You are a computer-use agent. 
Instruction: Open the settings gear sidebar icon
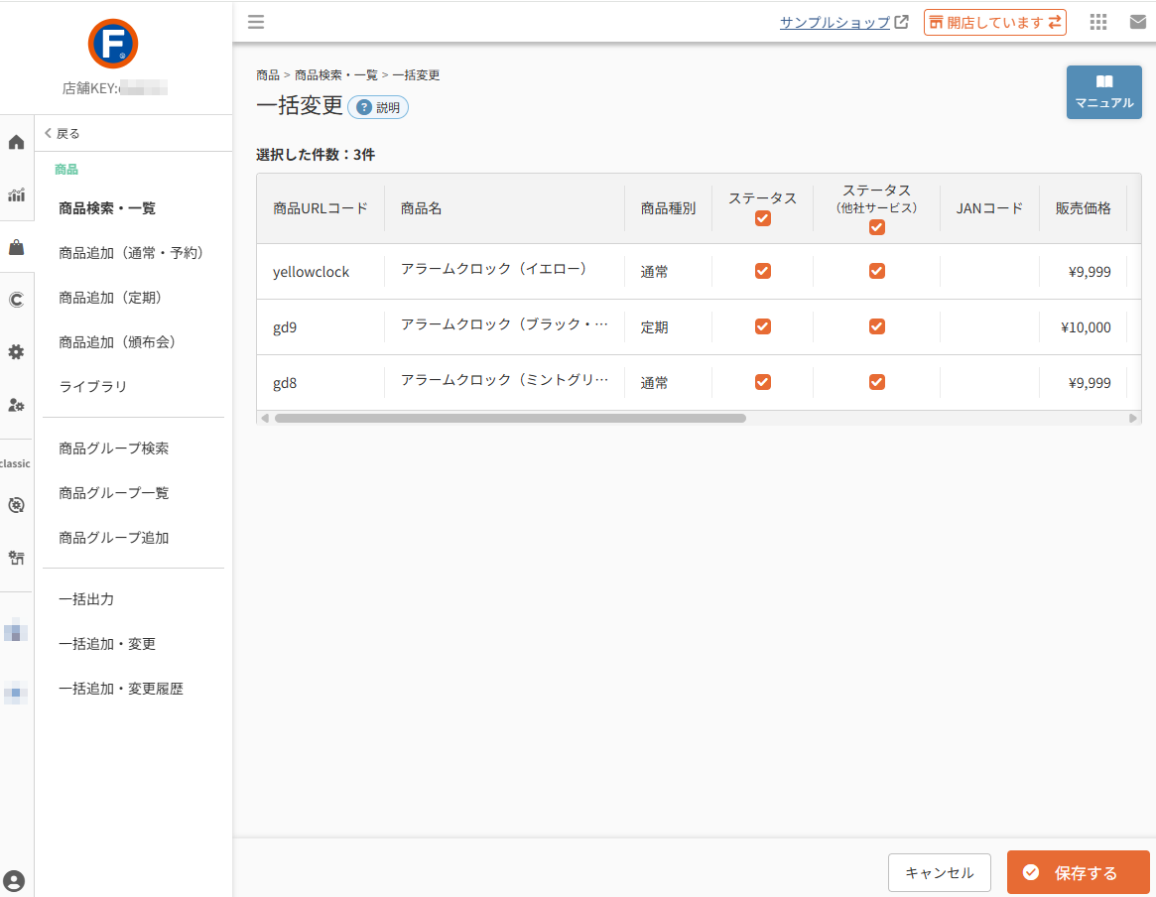coord(16,352)
